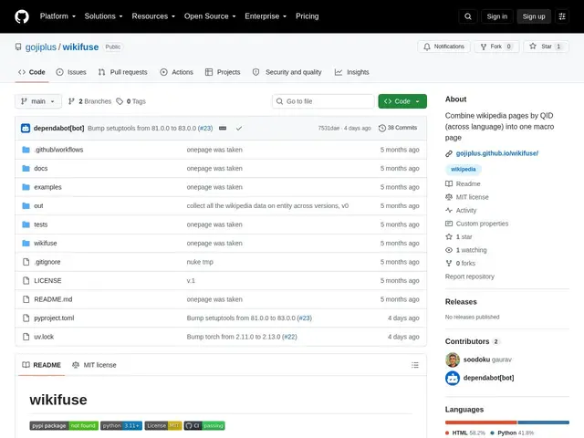Click the wikipedia topic tag
This screenshot has width=584, height=438.
(x=464, y=169)
